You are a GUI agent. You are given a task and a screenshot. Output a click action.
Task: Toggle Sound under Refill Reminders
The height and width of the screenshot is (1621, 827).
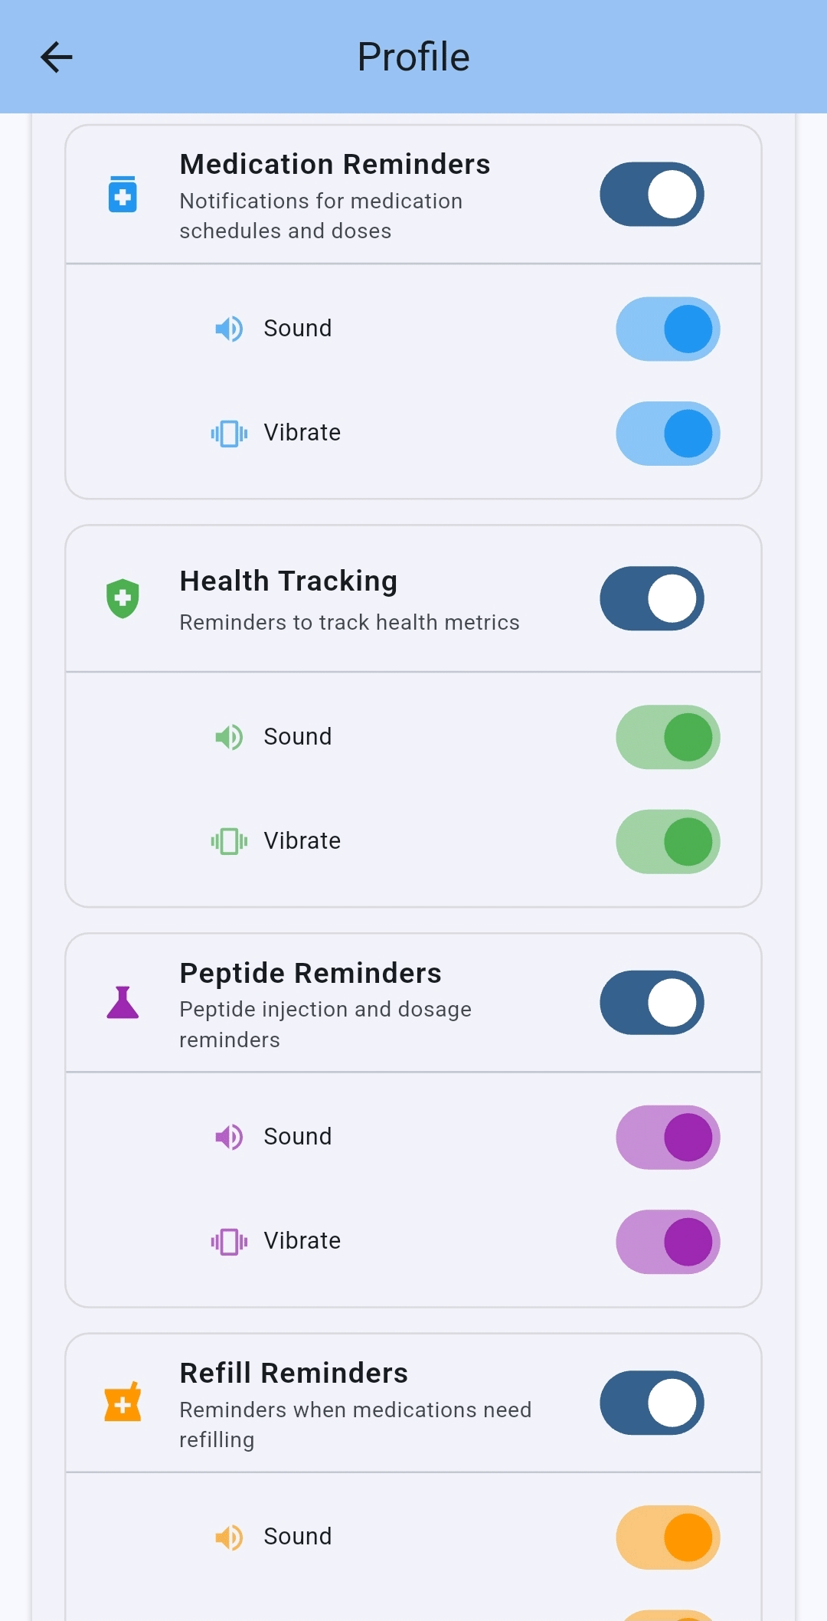click(667, 1537)
